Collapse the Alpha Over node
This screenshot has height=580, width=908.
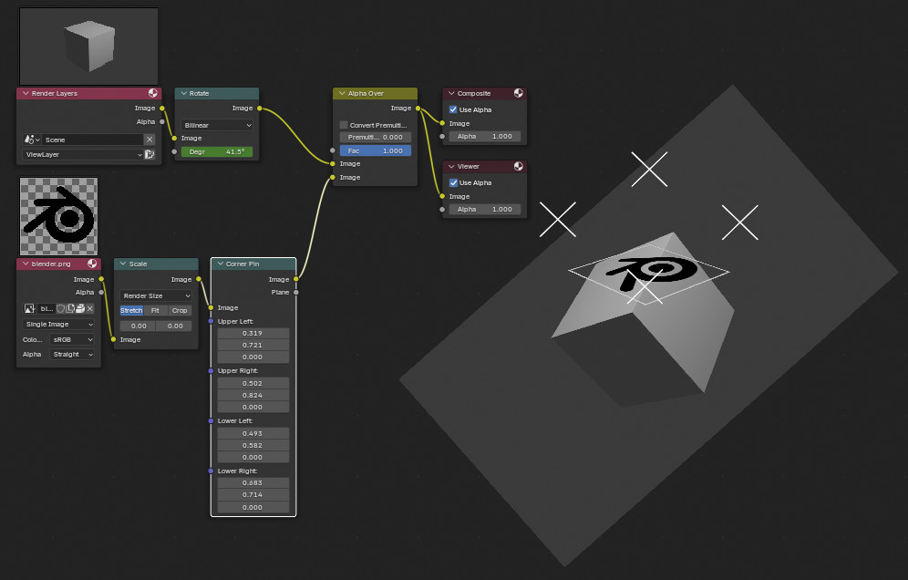[x=342, y=93]
